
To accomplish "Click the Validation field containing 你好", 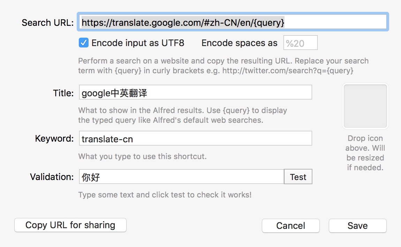I will (182, 177).
